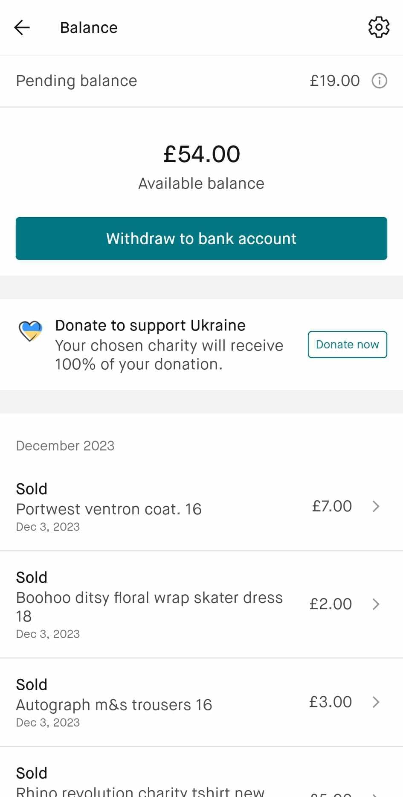
Task: Open balance settings gear icon
Action: [379, 28]
